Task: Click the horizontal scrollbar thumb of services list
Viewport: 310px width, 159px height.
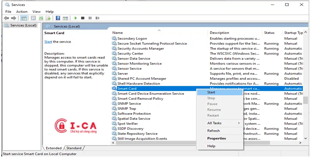Action: [193, 143]
